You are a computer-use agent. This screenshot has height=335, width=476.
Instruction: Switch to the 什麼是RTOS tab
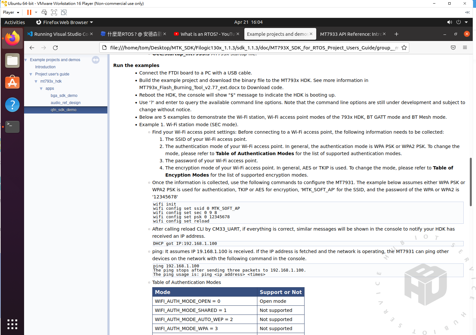[x=134, y=34]
